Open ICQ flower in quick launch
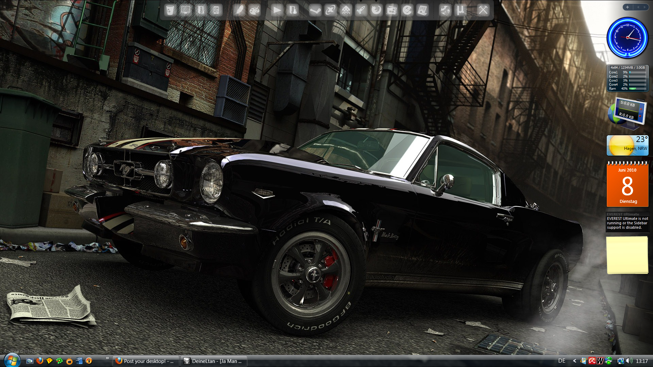The width and height of the screenshot is (653, 367). (60, 361)
